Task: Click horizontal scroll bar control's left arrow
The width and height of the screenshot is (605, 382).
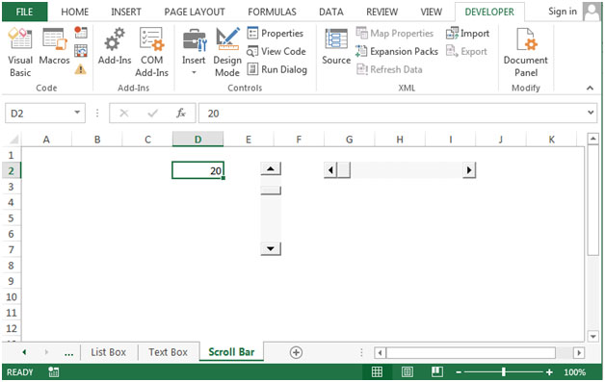Action: pos(330,170)
